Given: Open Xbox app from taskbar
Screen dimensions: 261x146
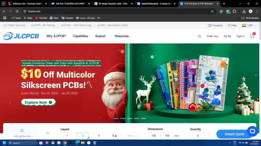Looking at the screenshot, I should pyautogui.click(x=53, y=143).
